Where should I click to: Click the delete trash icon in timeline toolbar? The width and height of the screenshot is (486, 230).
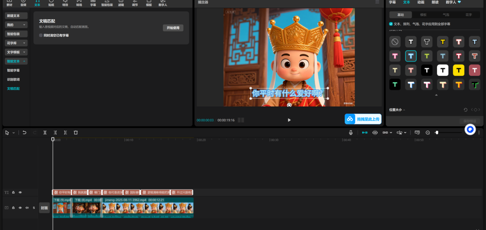(x=76, y=133)
